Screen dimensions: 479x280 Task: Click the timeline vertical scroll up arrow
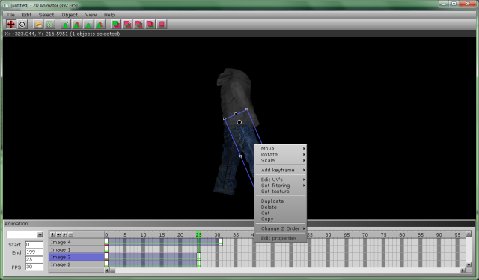(x=469, y=234)
